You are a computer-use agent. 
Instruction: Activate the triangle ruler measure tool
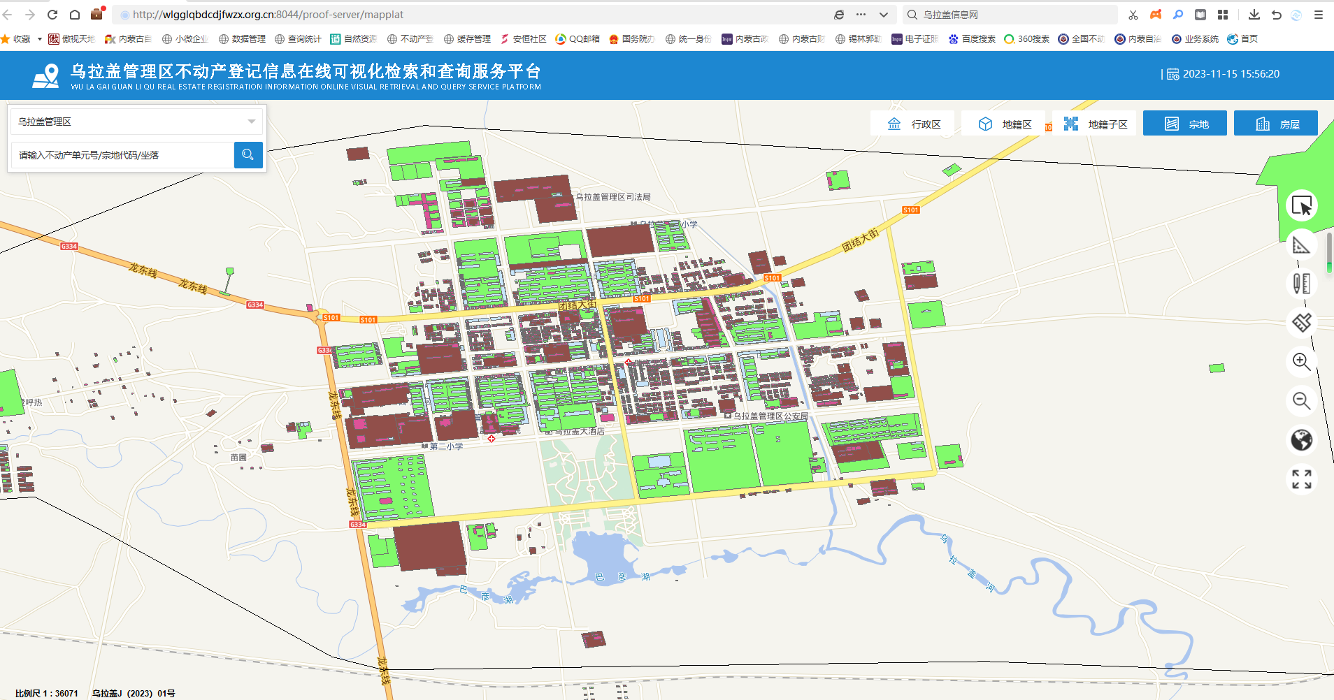pos(1302,245)
